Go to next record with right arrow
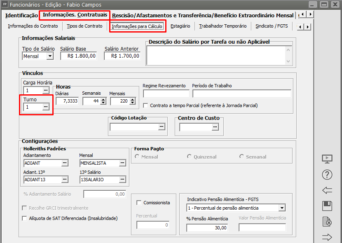342x243 pixels. (327, 237)
